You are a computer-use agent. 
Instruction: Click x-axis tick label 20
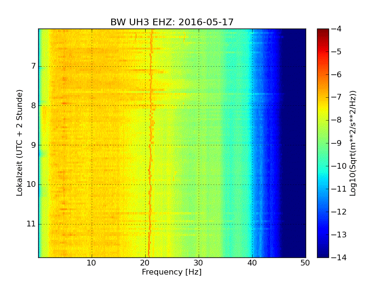click(145, 263)
